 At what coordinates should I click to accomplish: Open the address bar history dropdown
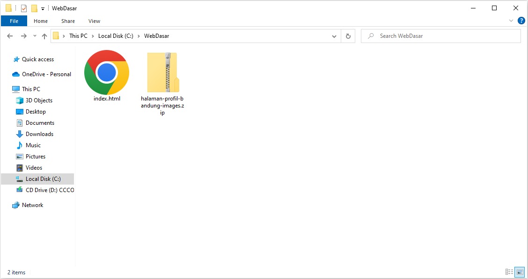(x=334, y=36)
